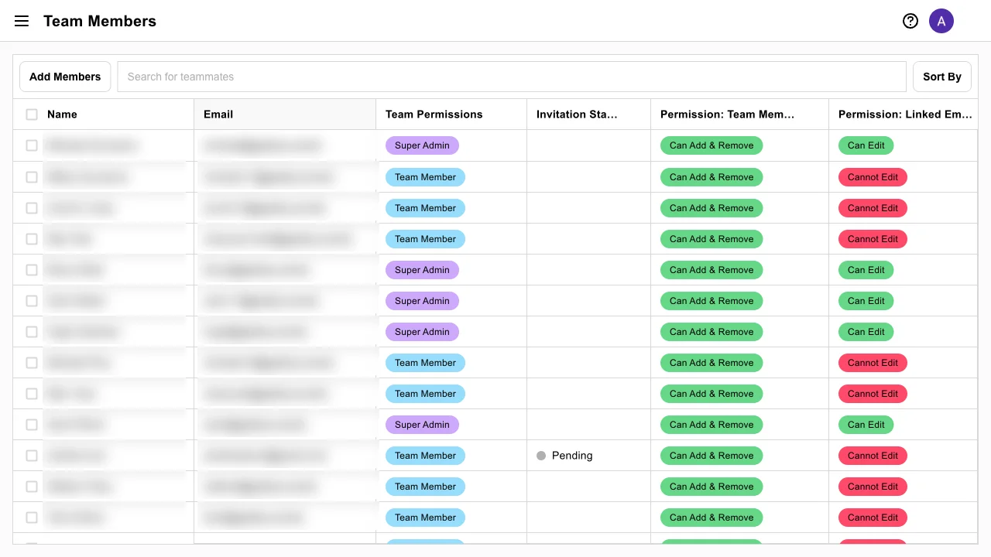
Task: Open the Can Add & Remove permission selector
Action: click(x=711, y=145)
